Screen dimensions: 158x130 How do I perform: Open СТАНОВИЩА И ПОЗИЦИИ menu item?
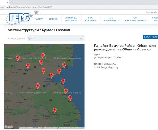click(71, 19)
